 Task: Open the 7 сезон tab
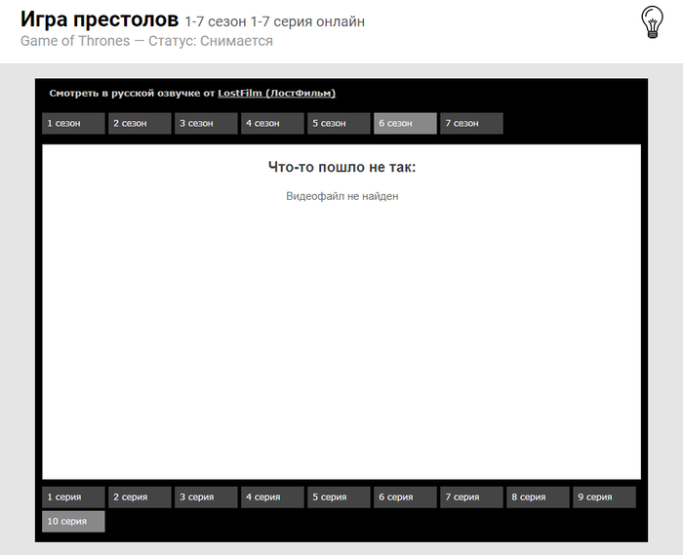pos(471,123)
